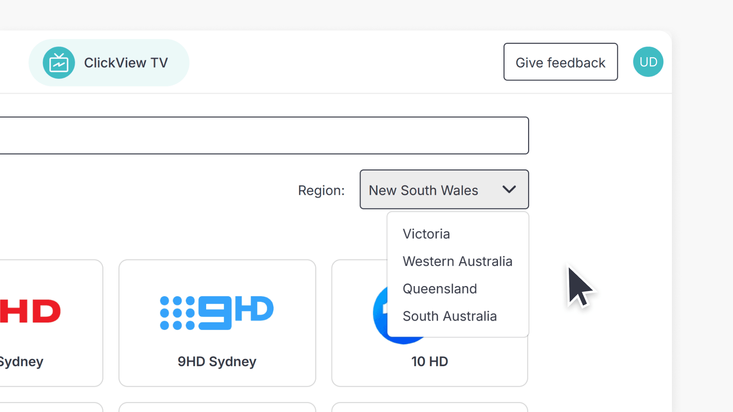Pick South Australia from the dropdown
Viewport: 733px width, 412px height.
click(x=449, y=316)
